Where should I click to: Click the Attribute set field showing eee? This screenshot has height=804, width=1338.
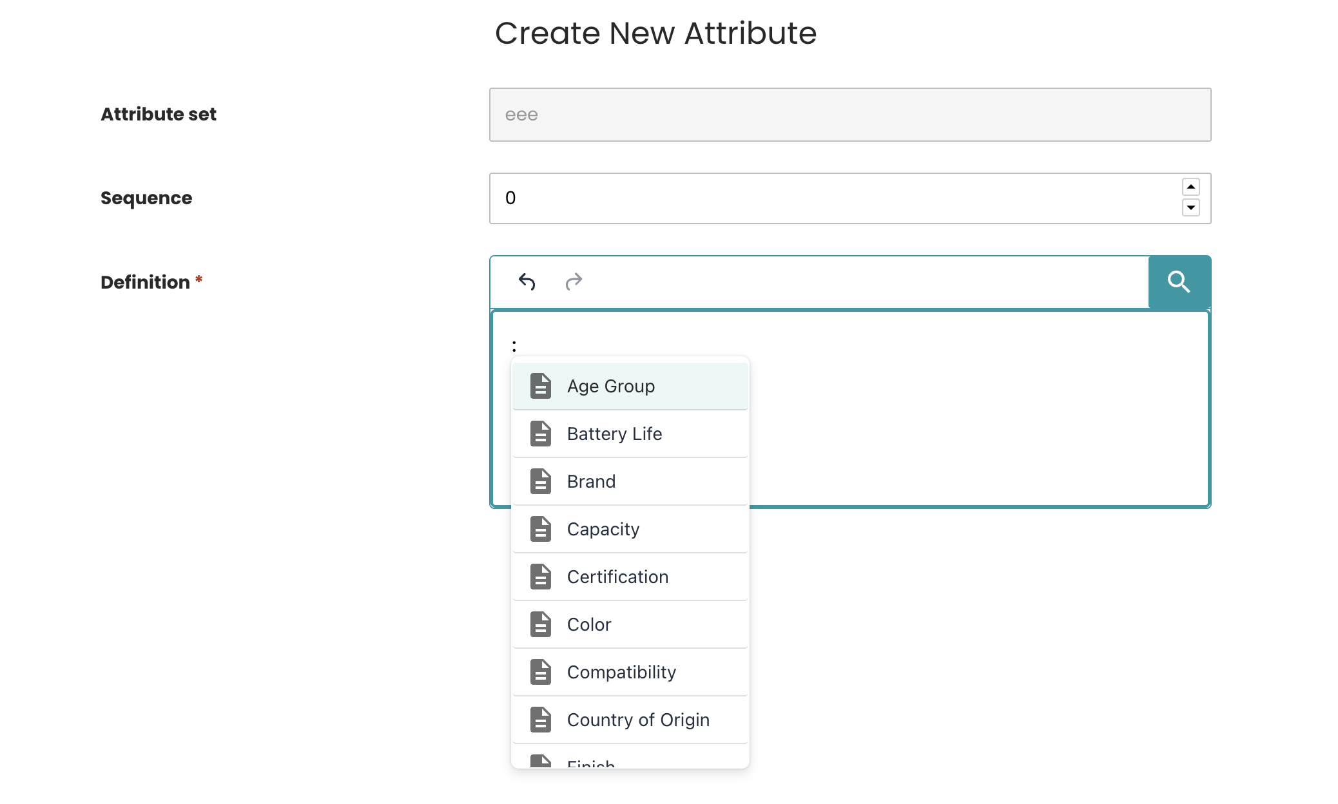click(x=773, y=114)
